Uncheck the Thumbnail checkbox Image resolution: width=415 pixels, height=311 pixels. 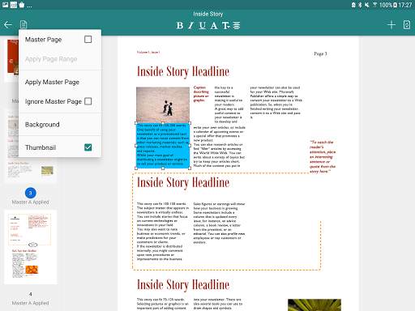pos(88,147)
